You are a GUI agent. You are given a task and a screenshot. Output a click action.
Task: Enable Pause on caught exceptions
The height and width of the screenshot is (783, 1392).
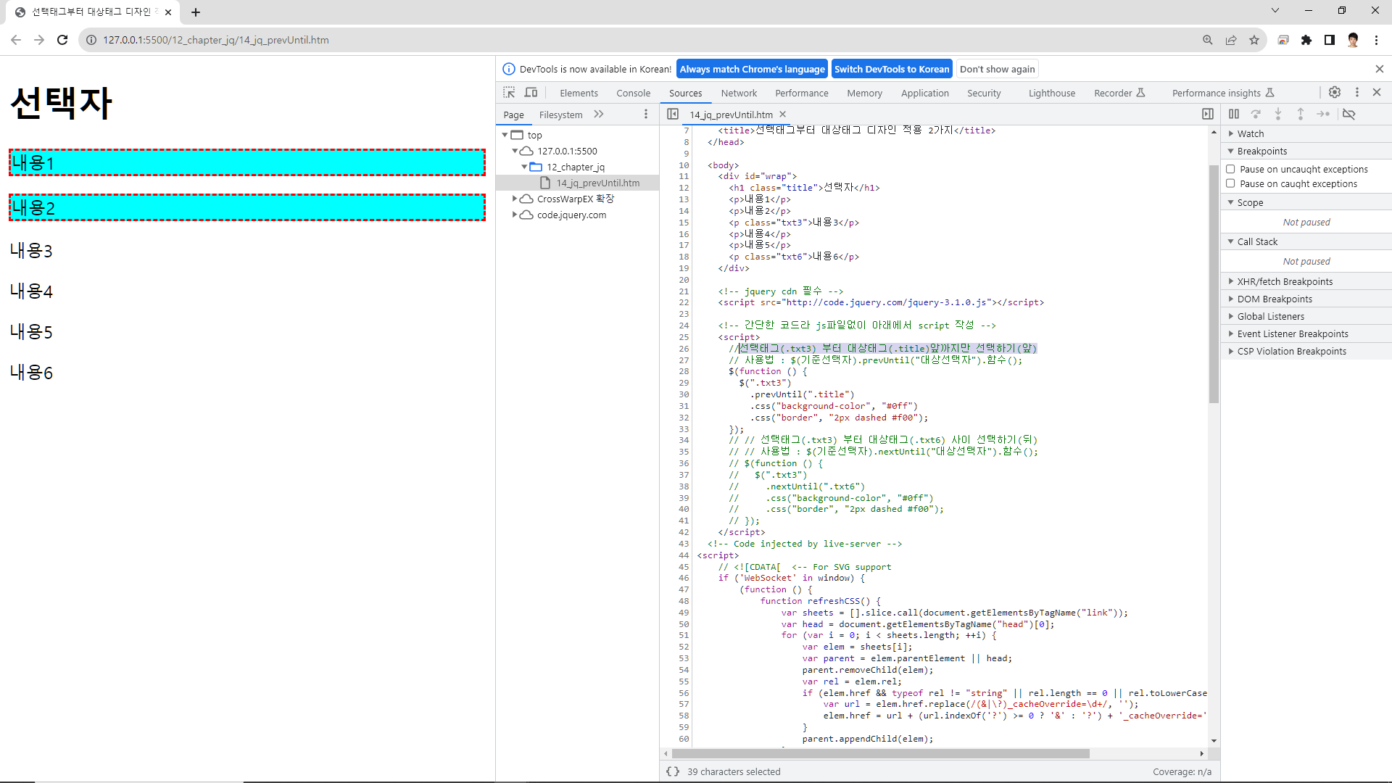point(1230,183)
